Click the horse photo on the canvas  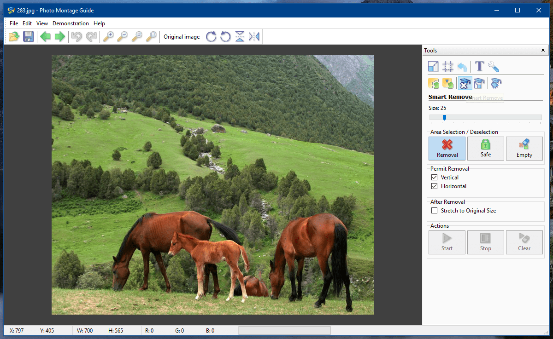tap(213, 185)
